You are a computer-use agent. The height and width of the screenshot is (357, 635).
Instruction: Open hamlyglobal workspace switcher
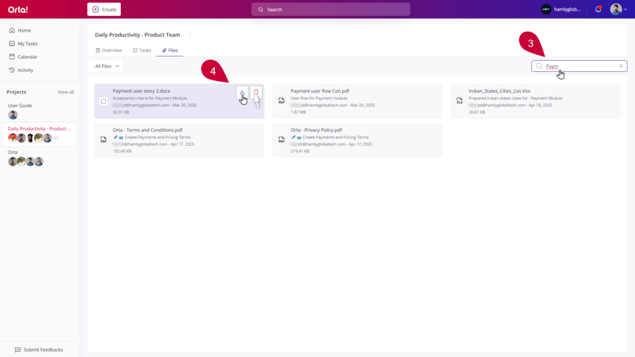click(x=561, y=9)
